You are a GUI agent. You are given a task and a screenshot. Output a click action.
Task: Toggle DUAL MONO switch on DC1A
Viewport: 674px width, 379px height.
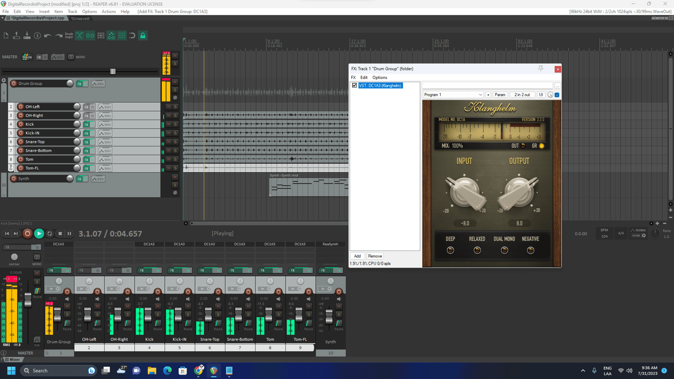(505, 250)
